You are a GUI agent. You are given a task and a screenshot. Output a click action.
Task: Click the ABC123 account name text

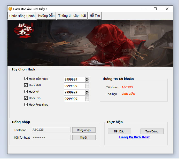(127, 87)
